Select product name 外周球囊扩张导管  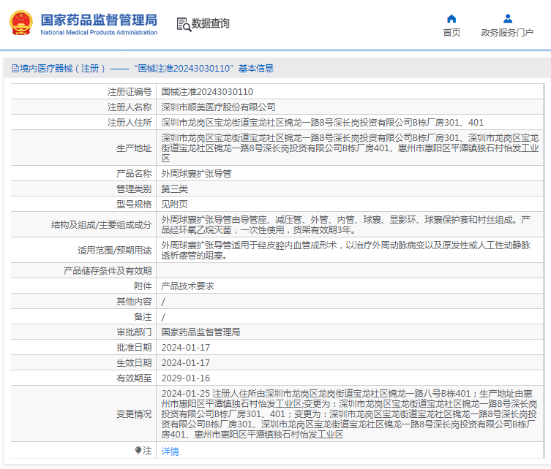(196, 174)
